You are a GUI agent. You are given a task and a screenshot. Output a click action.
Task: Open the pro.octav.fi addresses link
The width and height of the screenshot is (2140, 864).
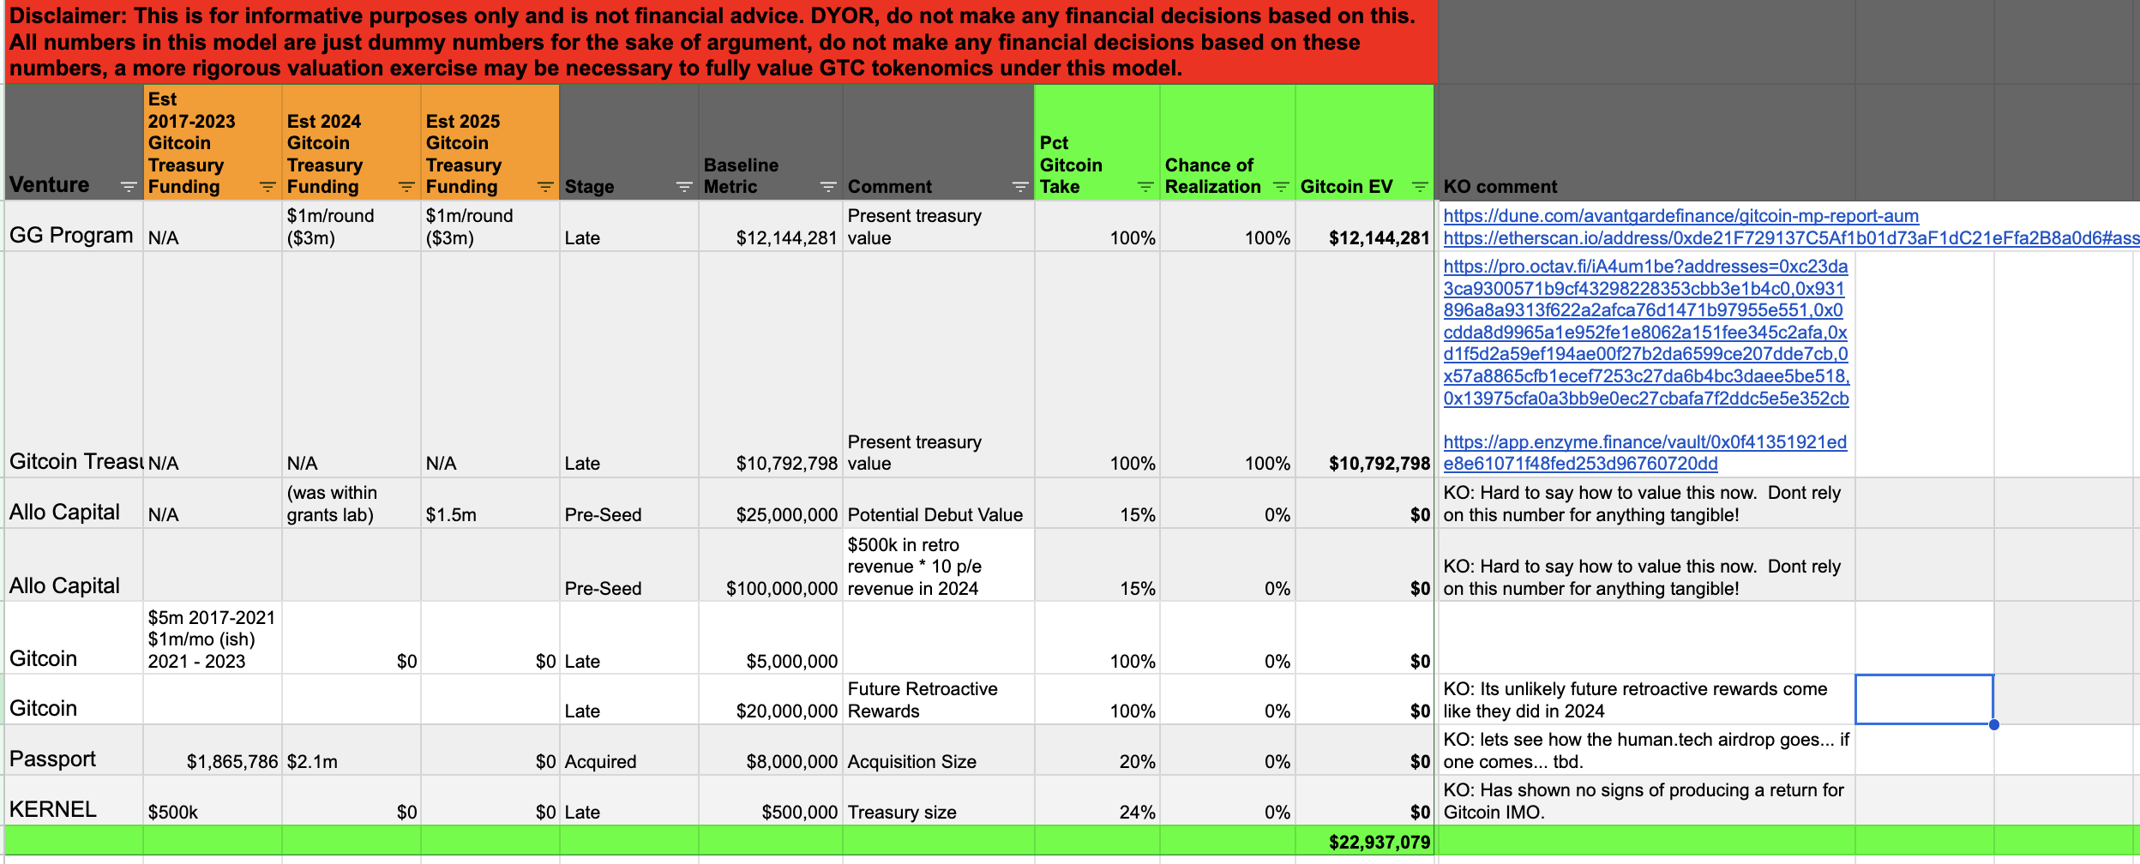pyautogui.click(x=1646, y=333)
